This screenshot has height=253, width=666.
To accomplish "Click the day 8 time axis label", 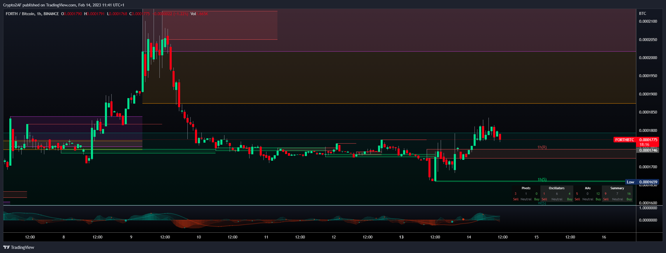I will 64,237.
